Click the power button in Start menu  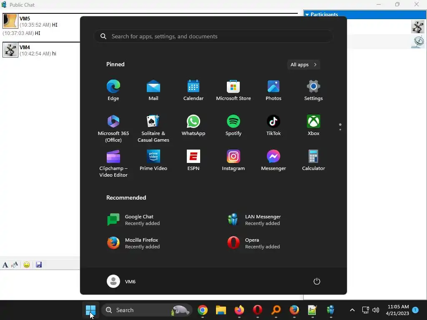tap(317, 281)
